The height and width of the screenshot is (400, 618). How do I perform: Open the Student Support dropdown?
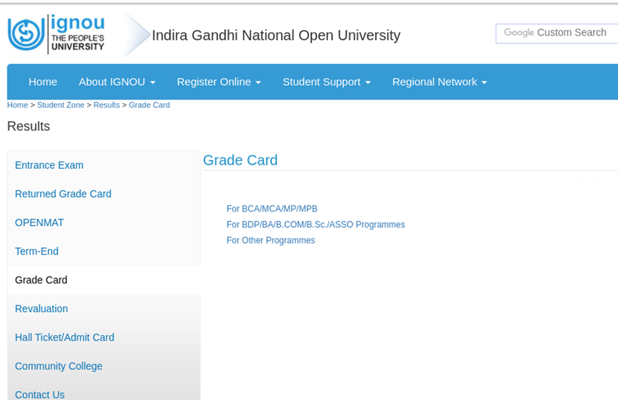click(x=326, y=82)
